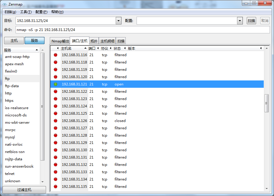This screenshot has width=274, height=196.
Task: Click the red status dot for 192.168.31.120
Action: click(56, 77)
